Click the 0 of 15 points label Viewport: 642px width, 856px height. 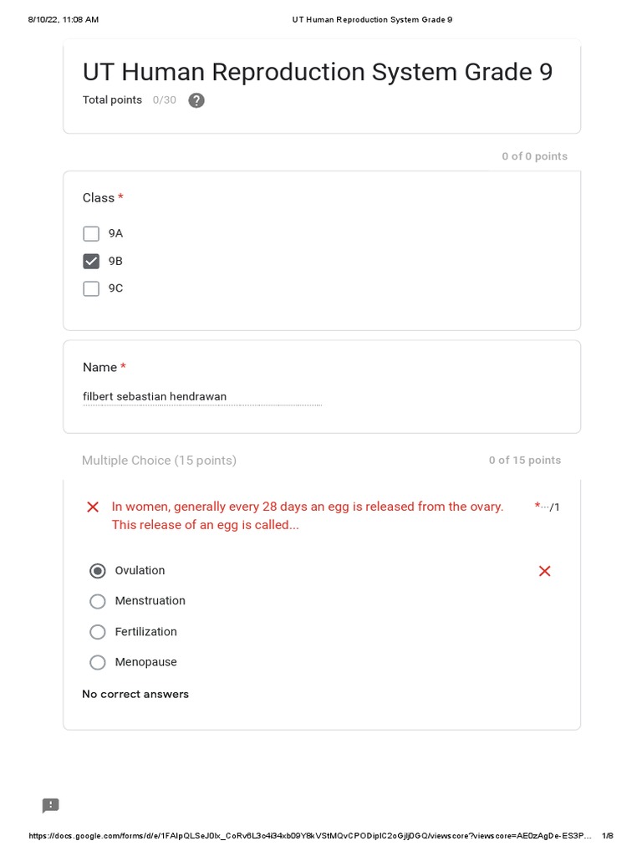click(525, 461)
